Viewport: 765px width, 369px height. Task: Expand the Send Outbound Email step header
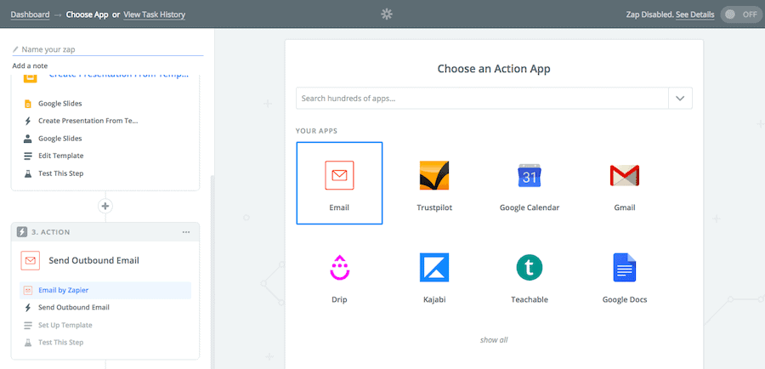coord(93,260)
